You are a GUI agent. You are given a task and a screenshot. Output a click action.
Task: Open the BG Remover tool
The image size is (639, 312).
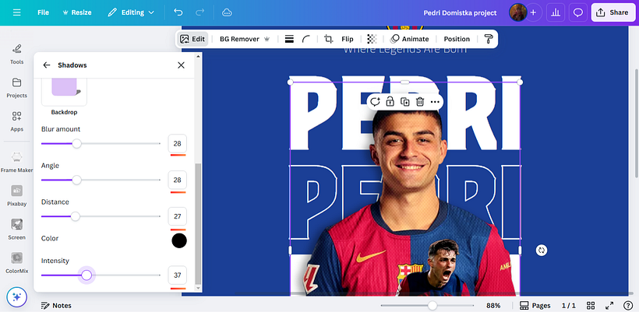245,39
